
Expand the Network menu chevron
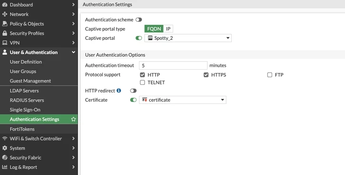point(73,14)
